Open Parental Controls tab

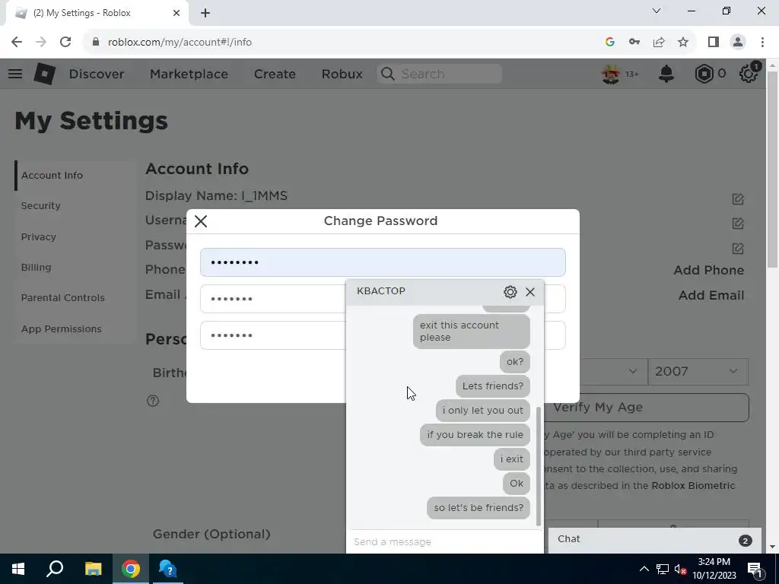(x=75, y=298)
